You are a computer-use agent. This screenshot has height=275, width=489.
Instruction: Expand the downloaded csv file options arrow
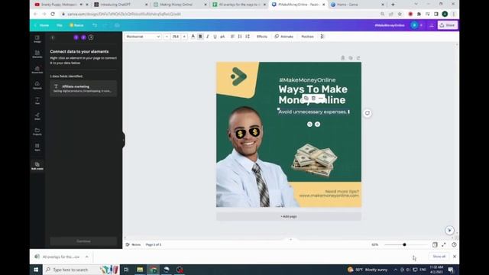(86, 257)
